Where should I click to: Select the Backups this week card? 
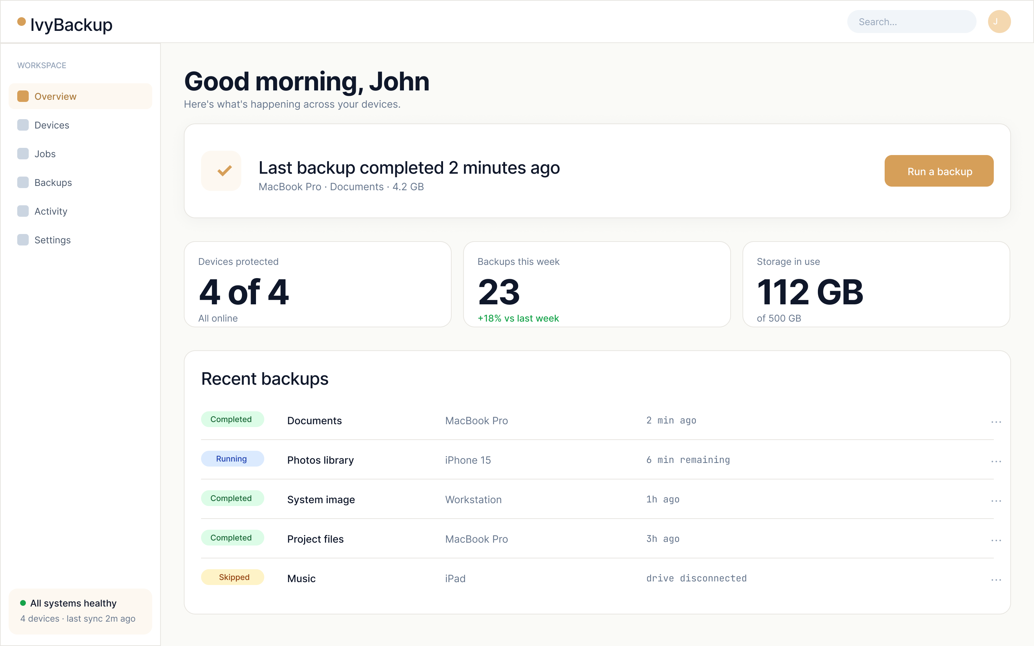click(x=597, y=284)
